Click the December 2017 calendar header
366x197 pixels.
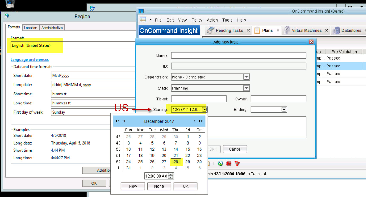pyautogui.click(x=159, y=121)
